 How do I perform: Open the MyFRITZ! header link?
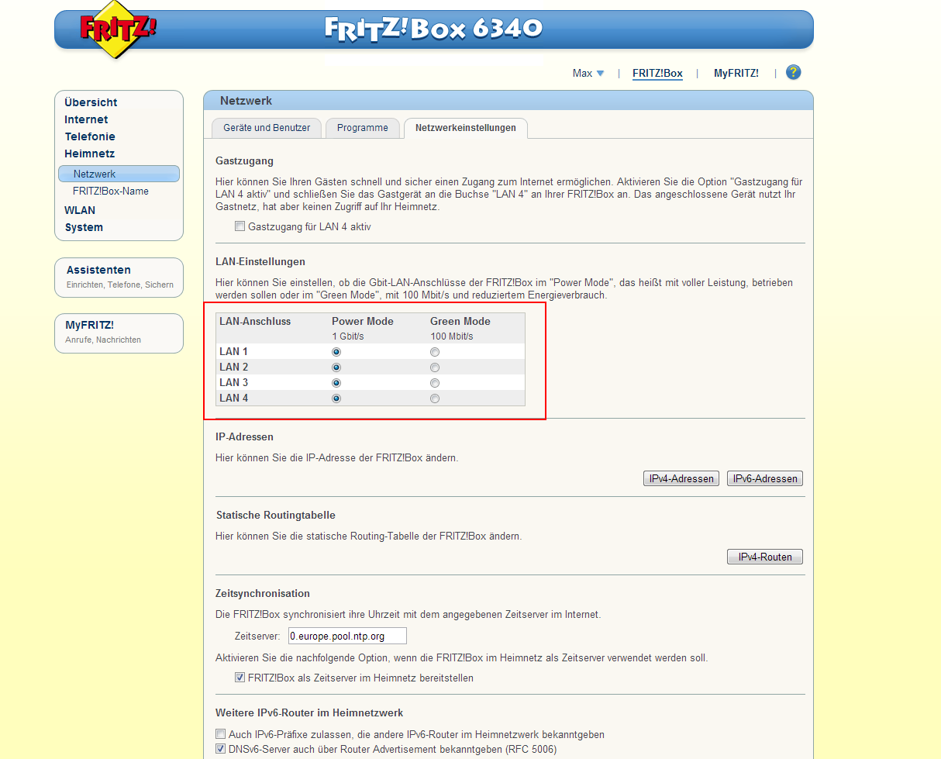pyautogui.click(x=736, y=74)
